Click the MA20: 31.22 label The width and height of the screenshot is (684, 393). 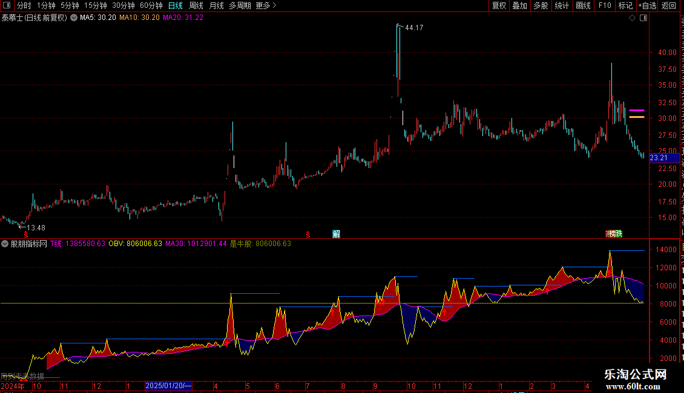point(183,18)
